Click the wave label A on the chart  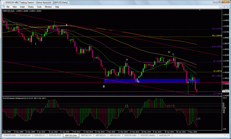127,60
